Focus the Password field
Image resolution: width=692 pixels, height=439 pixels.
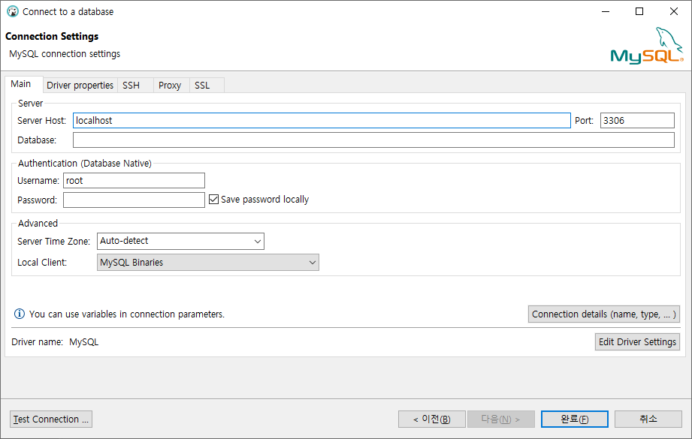pyautogui.click(x=134, y=200)
